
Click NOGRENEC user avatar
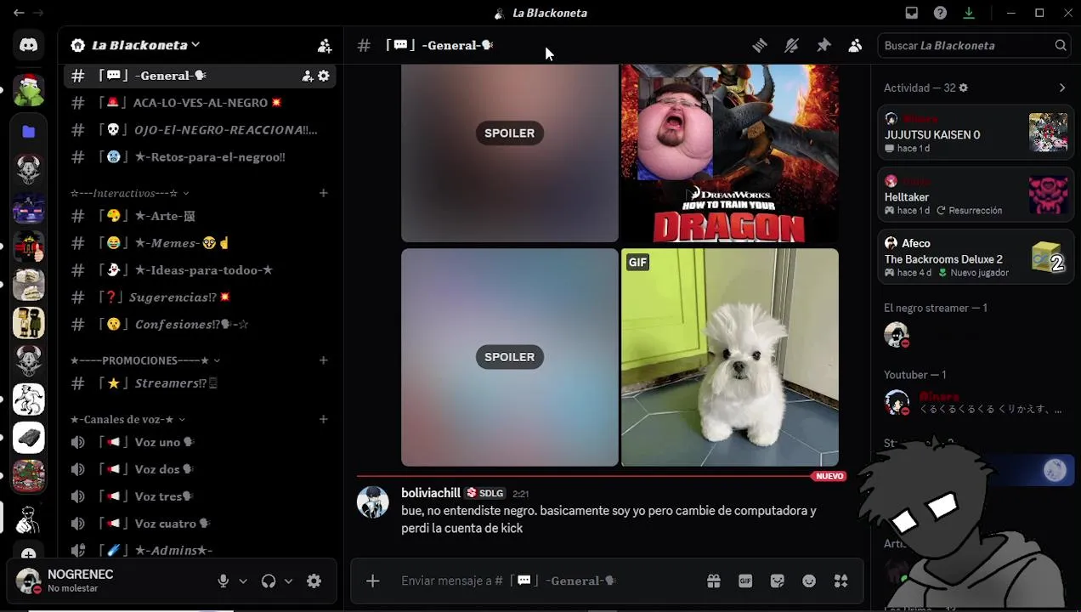(28, 581)
